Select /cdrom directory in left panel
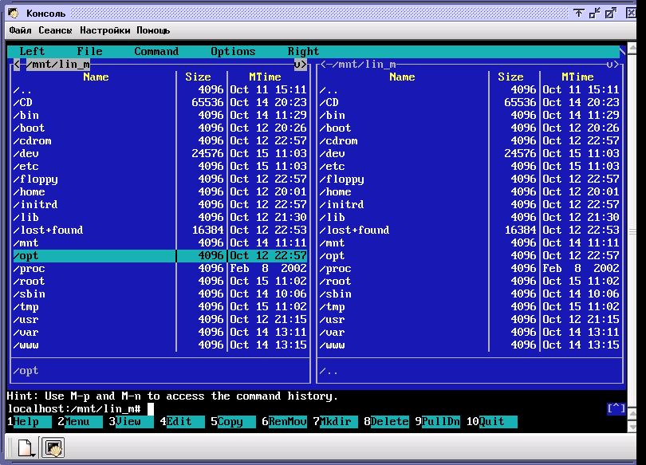Viewport: 646px width, 465px height. pyautogui.click(x=160, y=141)
